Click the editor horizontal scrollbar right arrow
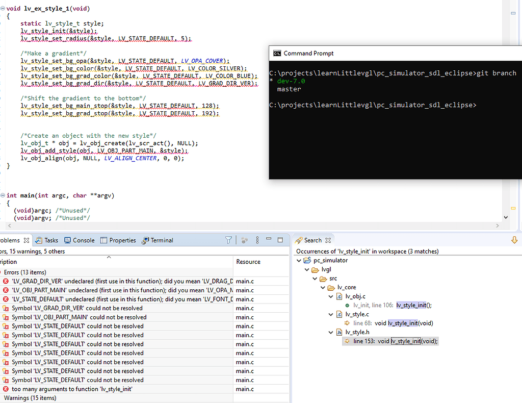This screenshot has width=522, height=403. [x=498, y=226]
